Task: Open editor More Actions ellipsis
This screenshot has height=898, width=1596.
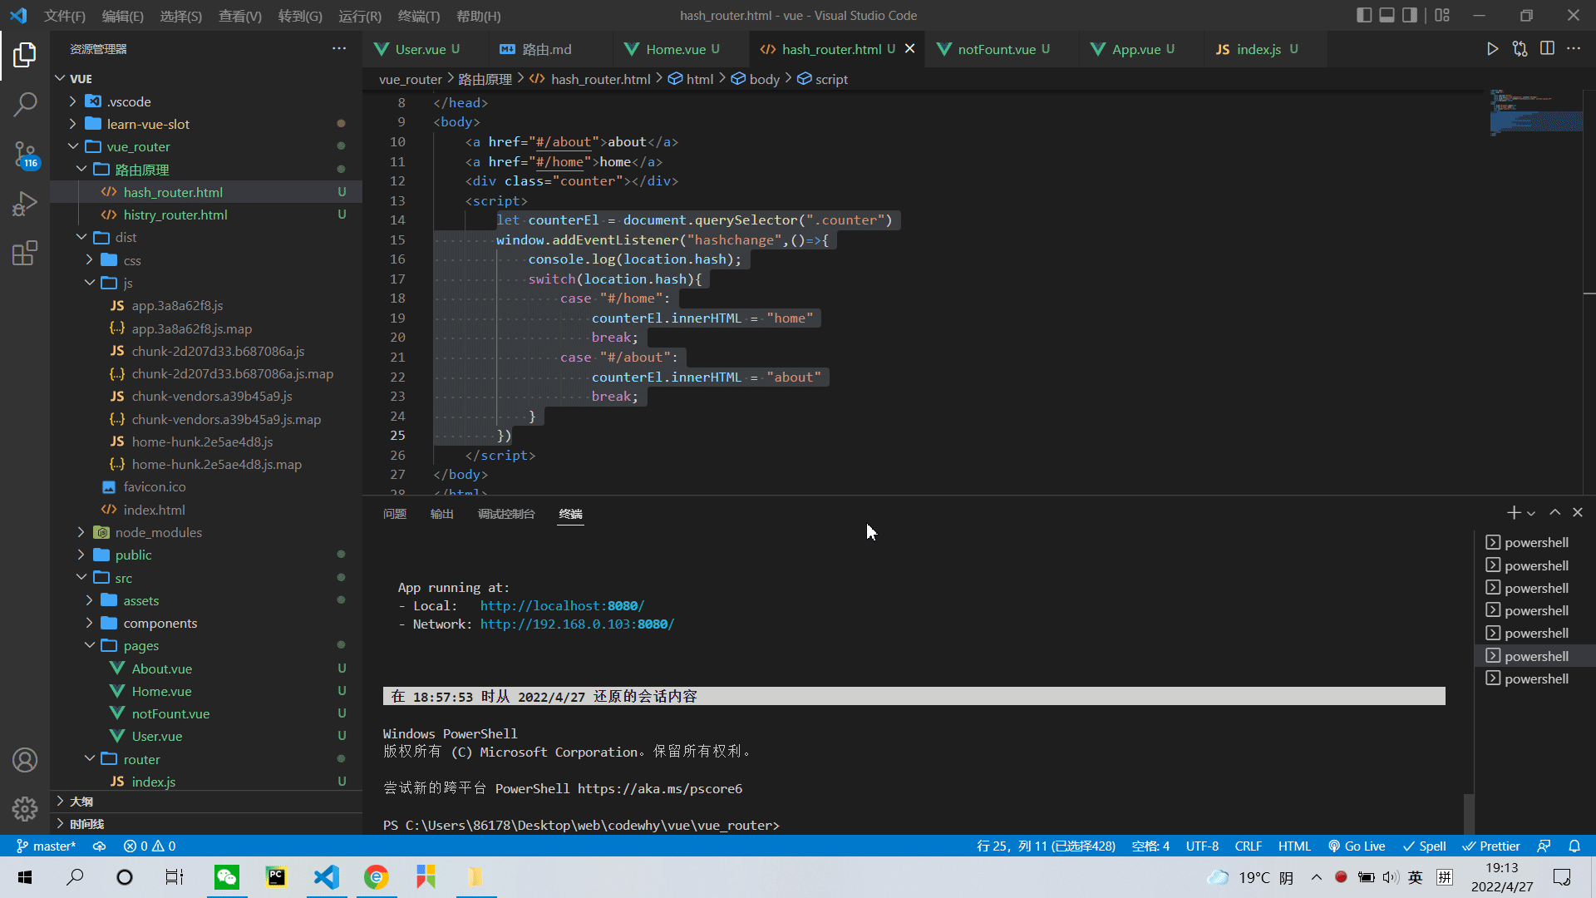Action: coord(1574,49)
